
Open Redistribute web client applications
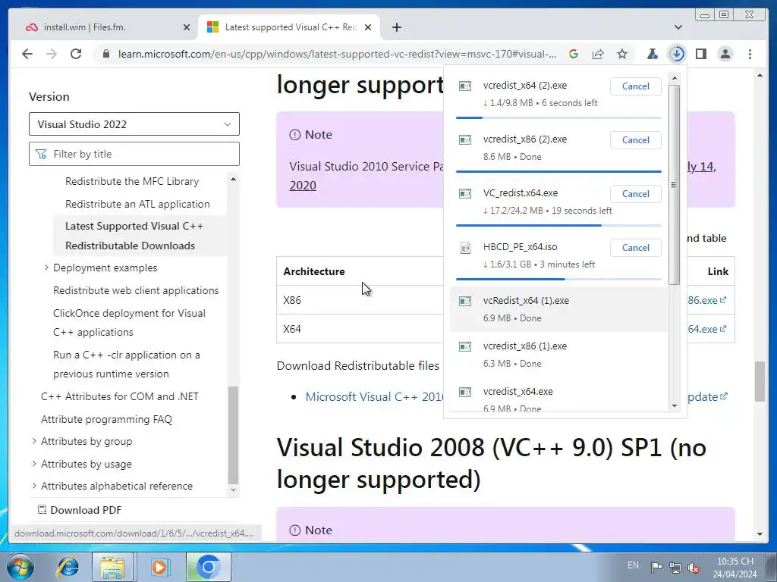(136, 290)
